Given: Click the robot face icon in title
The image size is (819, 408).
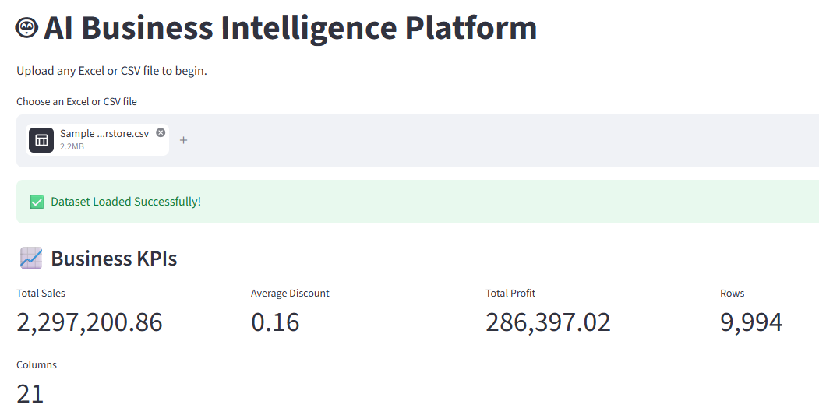Looking at the screenshot, I should click(x=26, y=27).
